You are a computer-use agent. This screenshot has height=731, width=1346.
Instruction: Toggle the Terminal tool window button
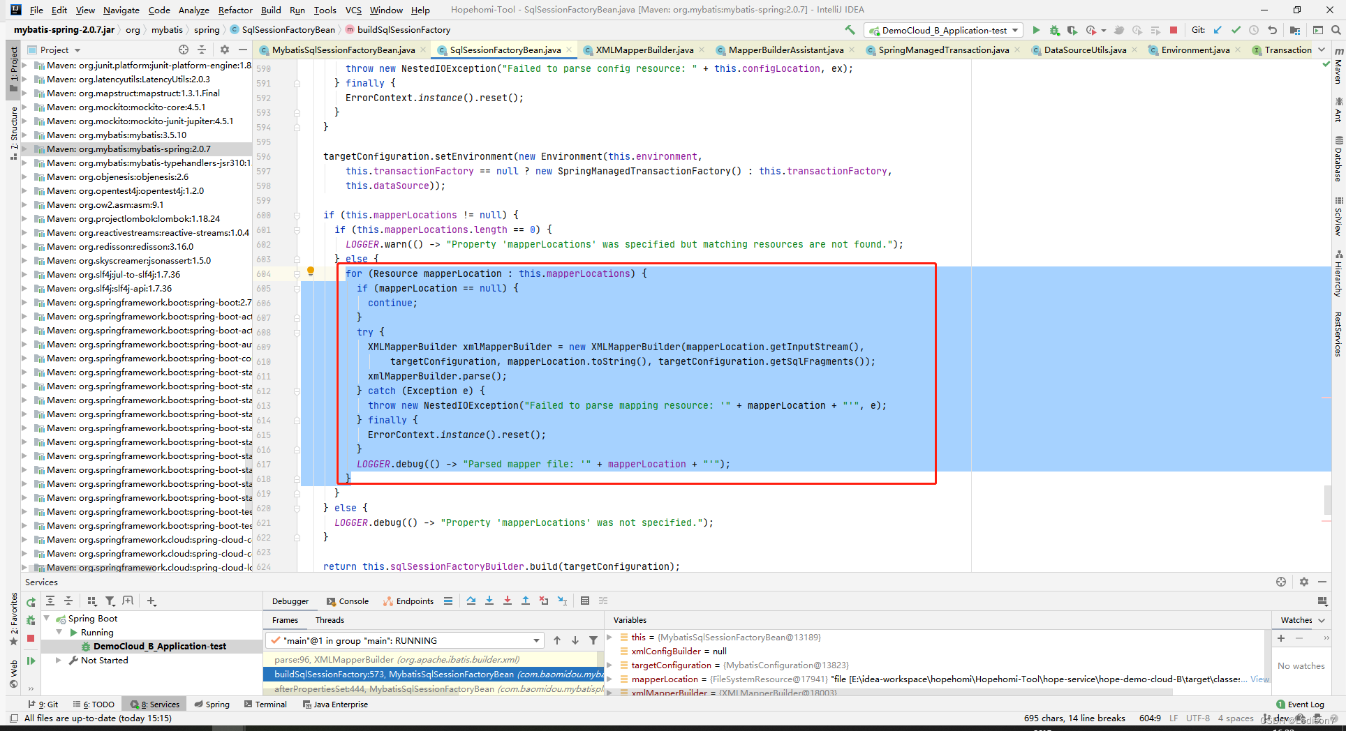[x=266, y=704]
